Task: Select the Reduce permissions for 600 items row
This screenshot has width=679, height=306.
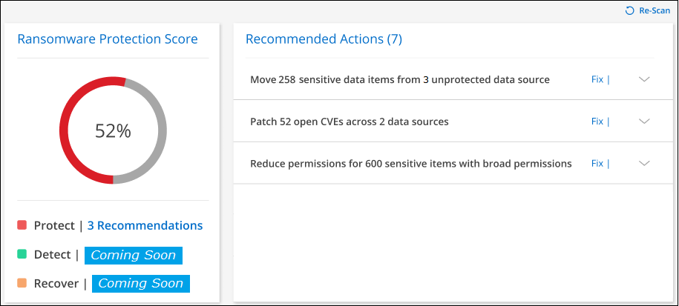Action: tap(411, 164)
